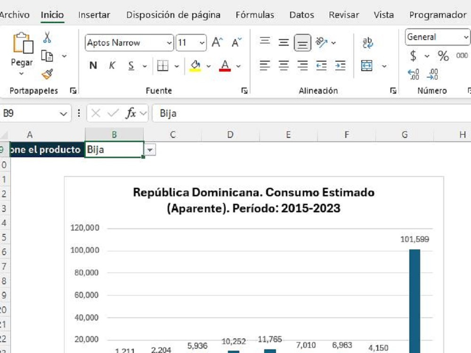Click formula bar containing Bija

311,113
